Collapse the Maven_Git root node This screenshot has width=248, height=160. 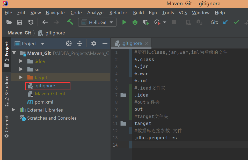coord(14,53)
